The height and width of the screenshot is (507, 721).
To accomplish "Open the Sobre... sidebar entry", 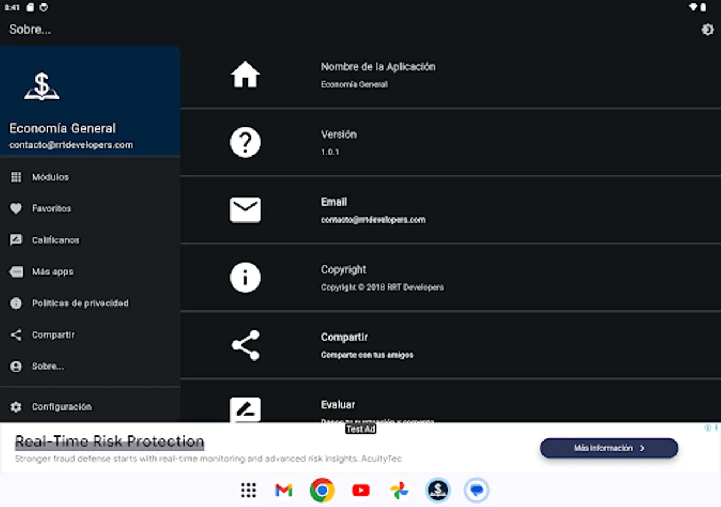I will coord(47,366).
